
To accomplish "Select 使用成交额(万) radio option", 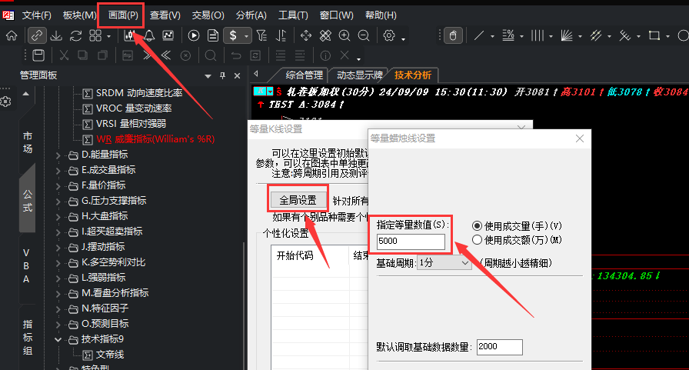I will point(477,240).
